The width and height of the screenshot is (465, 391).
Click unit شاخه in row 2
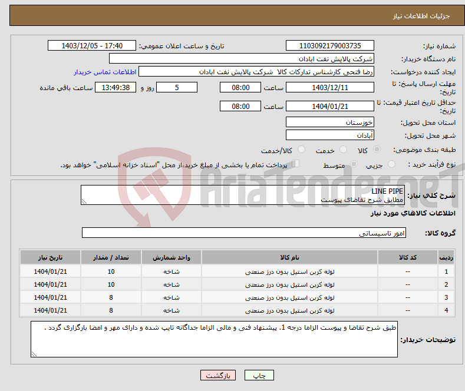172,284
